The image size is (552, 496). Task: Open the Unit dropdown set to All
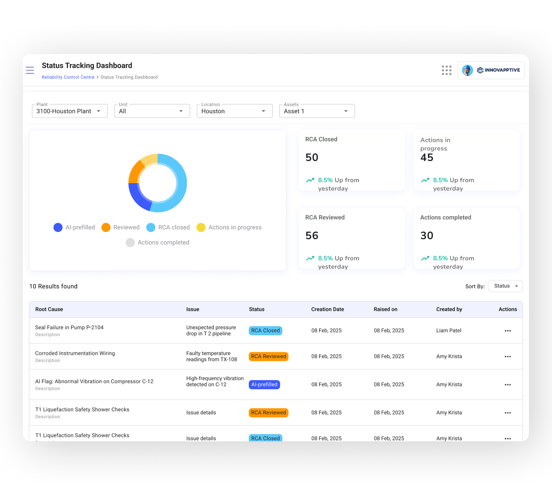pyautogui.click(x=152, y=111)
